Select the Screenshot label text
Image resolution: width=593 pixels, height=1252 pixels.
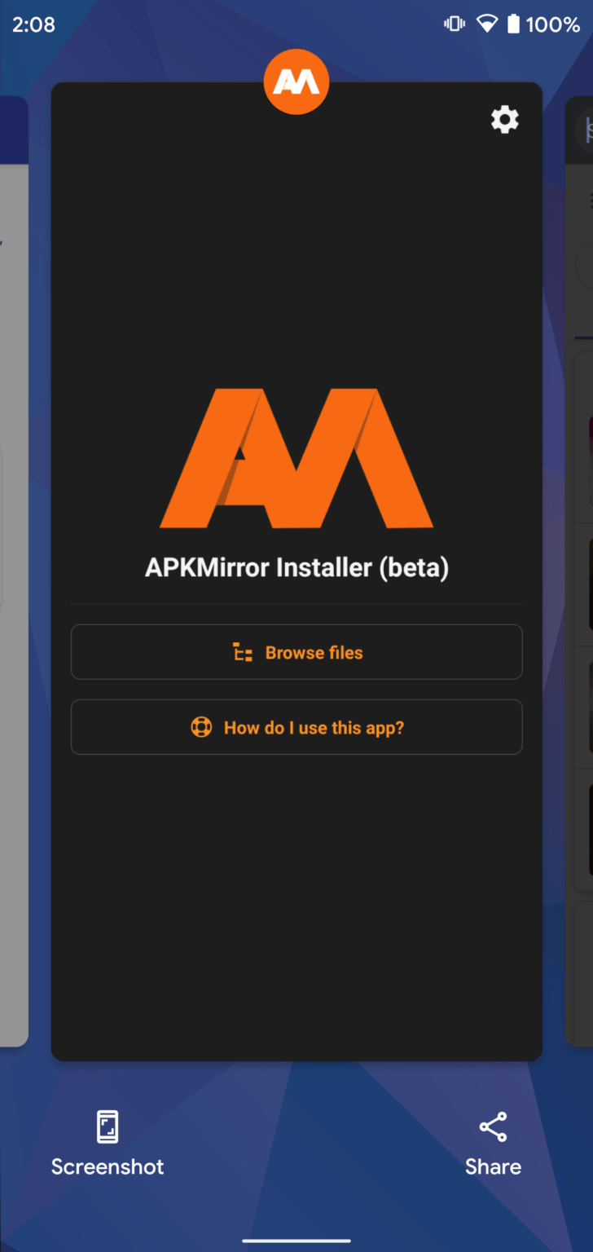[x=108, y=1166]
